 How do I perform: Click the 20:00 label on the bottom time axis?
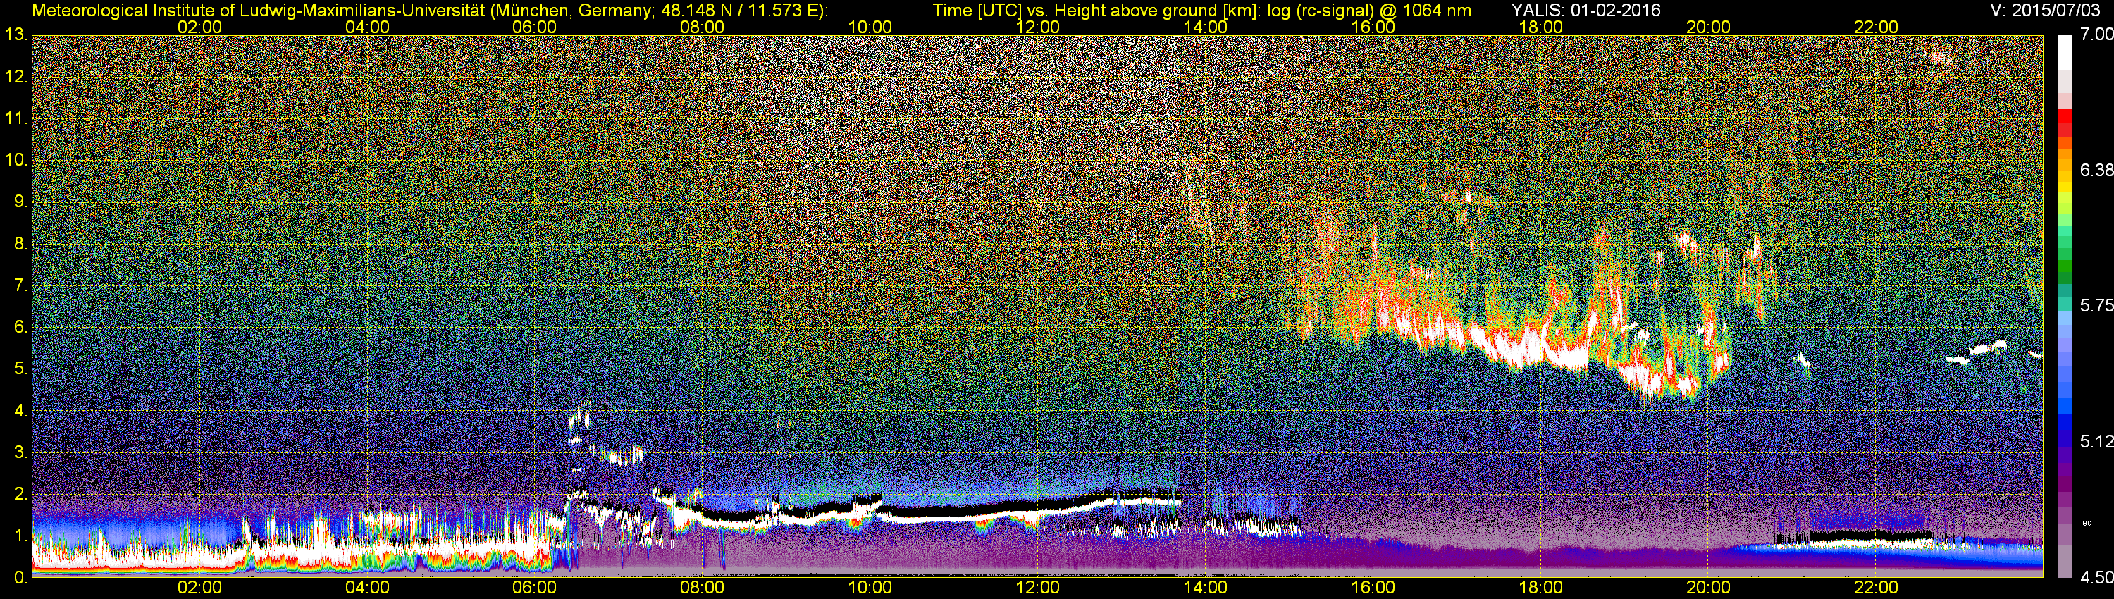(x=1708, y=588)
